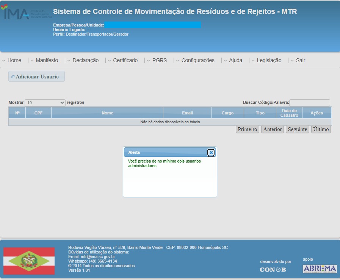The image size is (340, 280).
Task: Click the CONOB developer logo
Action: [273, 270]
